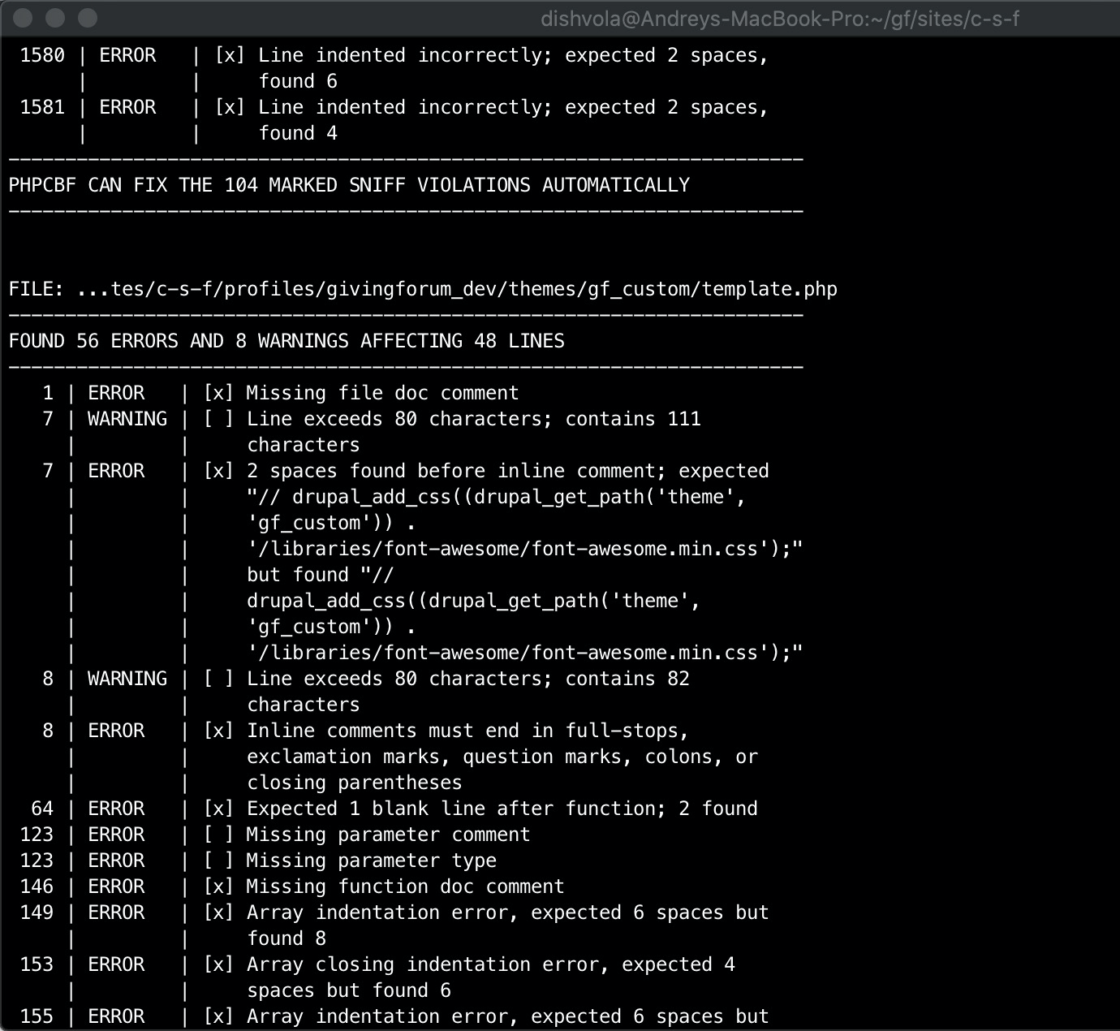Click 'Missing parameter type' message
The image size is (1120, 1031).
[371, 861]
